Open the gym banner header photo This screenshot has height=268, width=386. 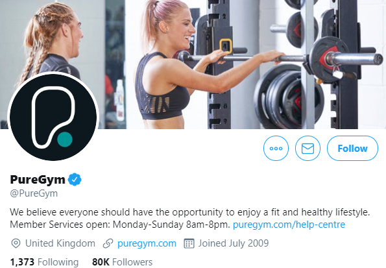[x=193, y=64]
